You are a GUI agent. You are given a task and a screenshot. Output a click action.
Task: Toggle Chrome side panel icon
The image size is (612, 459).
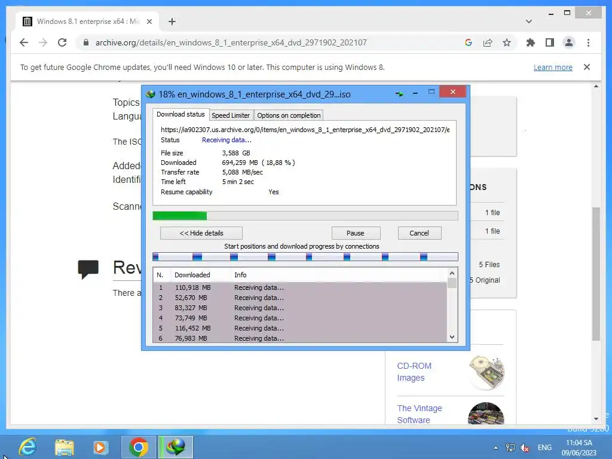550,42
